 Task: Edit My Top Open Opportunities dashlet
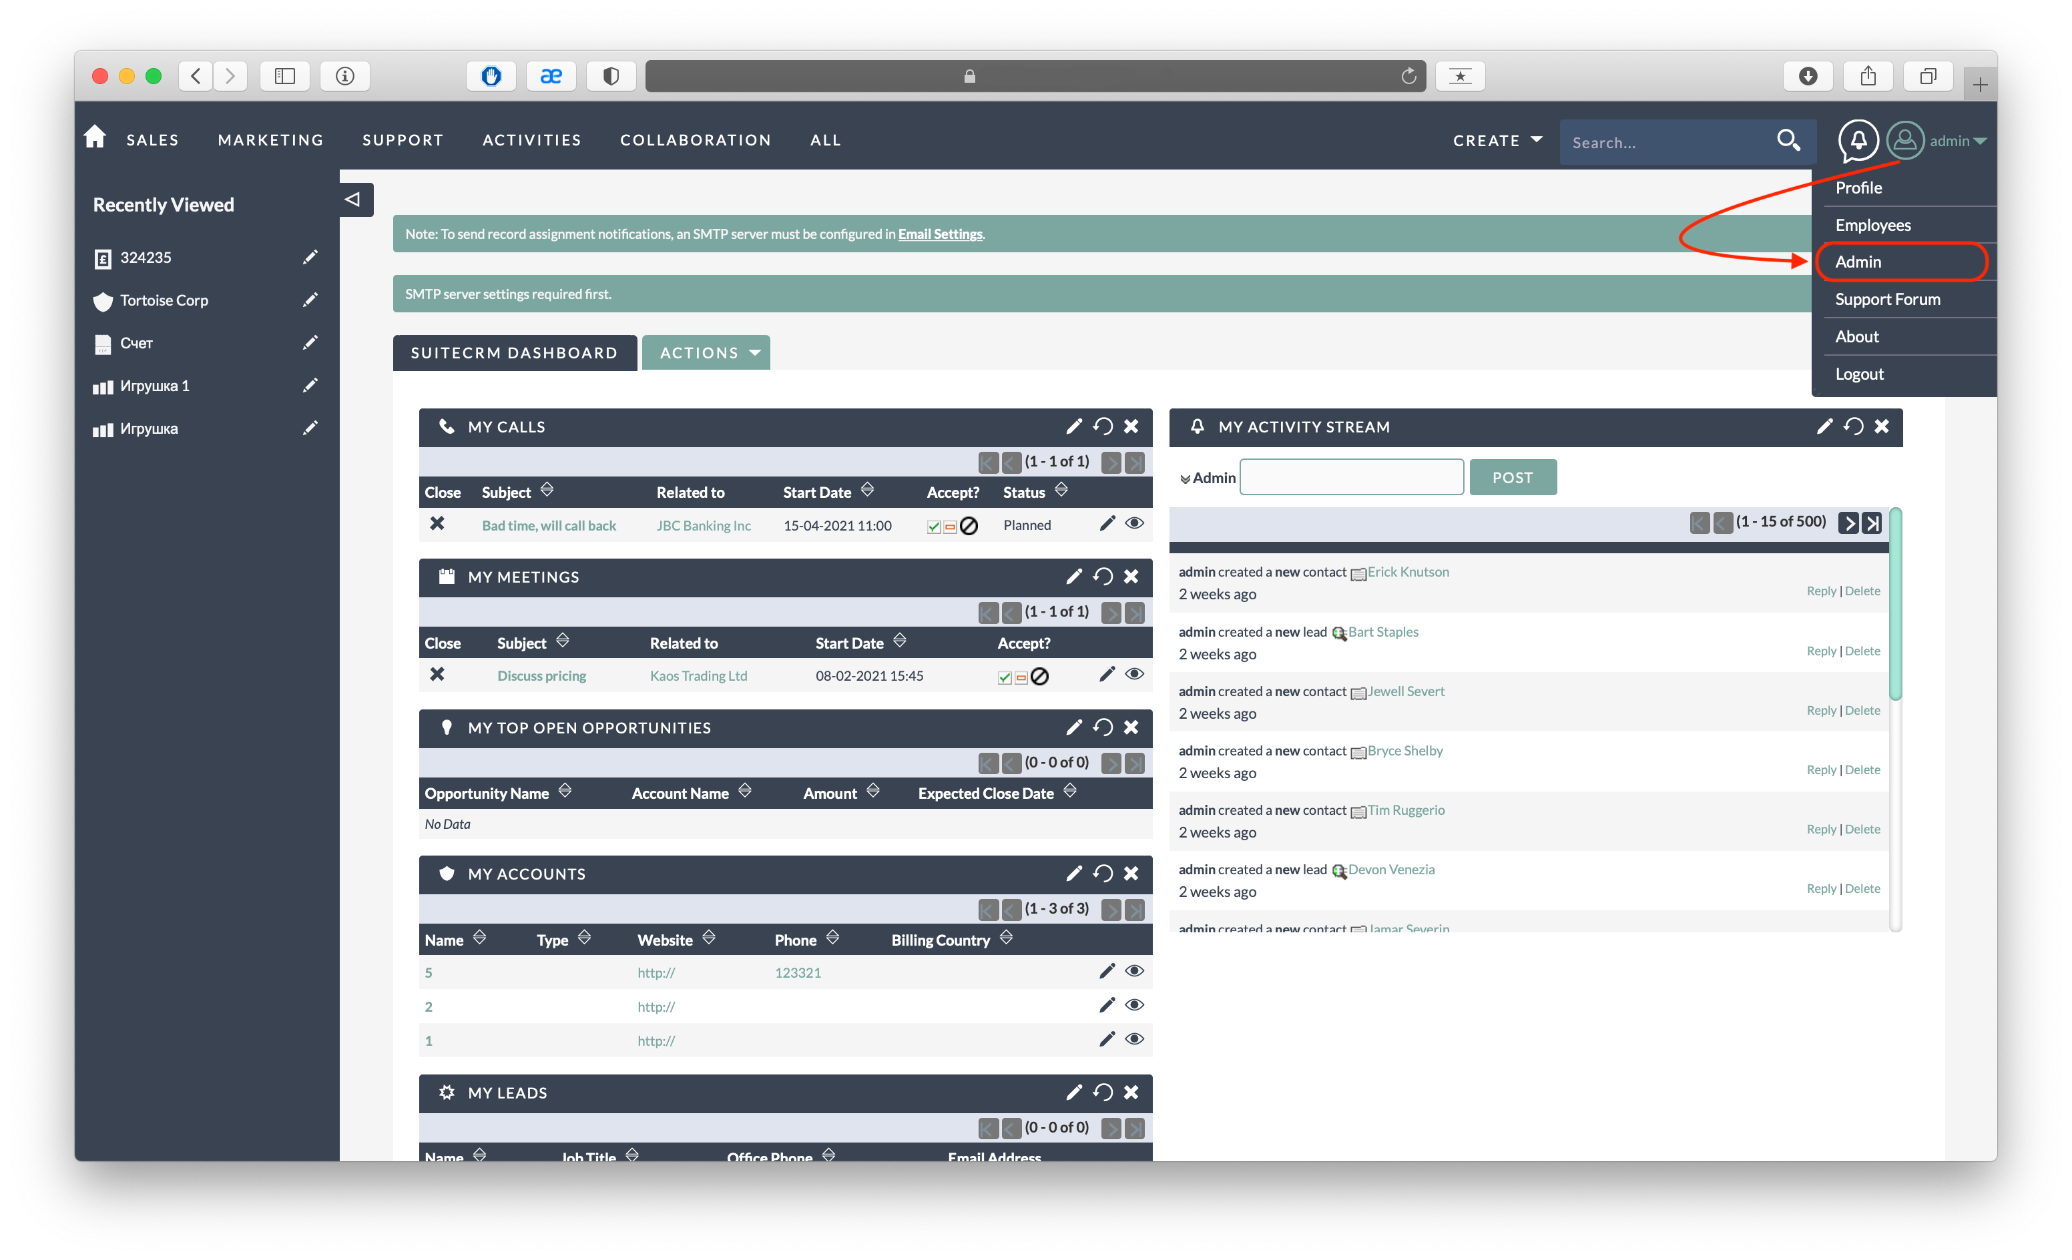click(x=1073, y=727)
